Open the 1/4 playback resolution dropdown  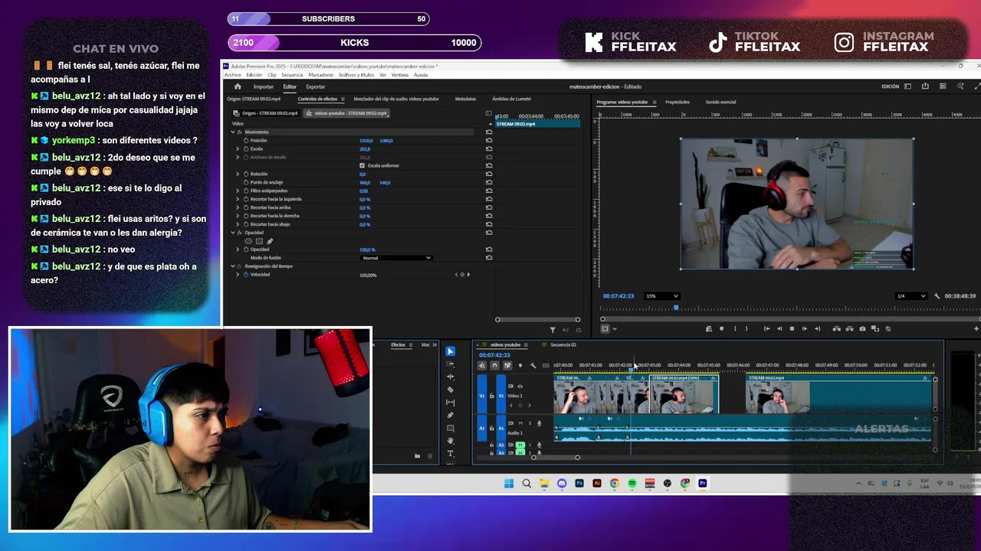pyautogui.click(x=911, y=296)
